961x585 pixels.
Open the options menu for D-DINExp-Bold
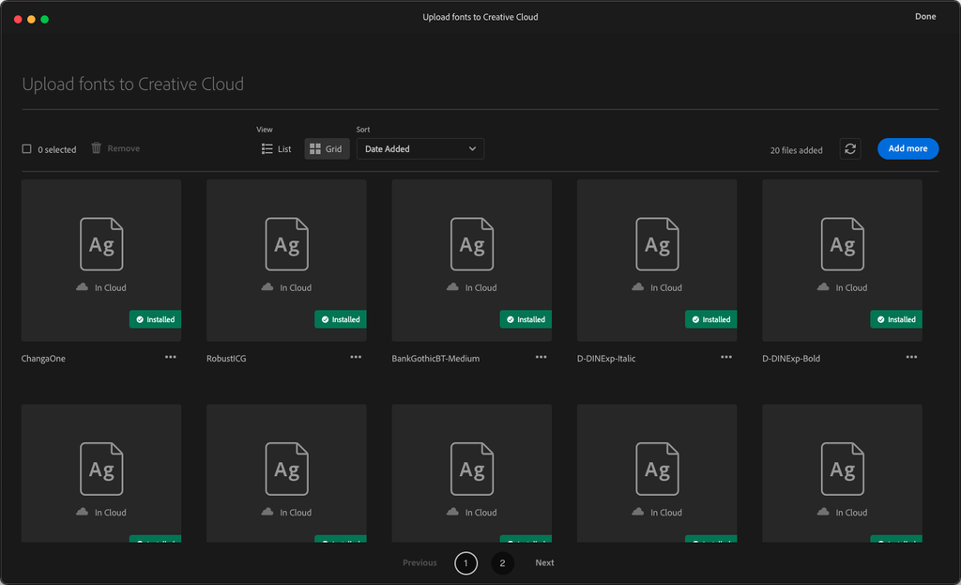point(911,357)
